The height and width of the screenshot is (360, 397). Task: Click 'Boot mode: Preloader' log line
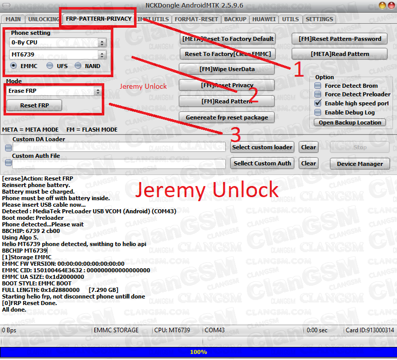(x=33, y=218)
